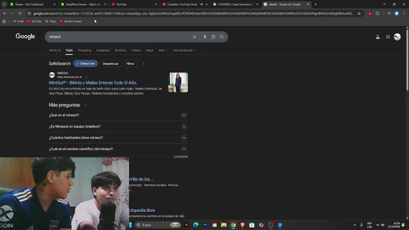Go to Google homepage via logo
The image size is (409, 230).
point(25,36)
